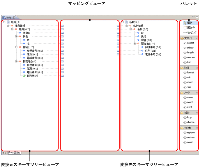This screenshot has height=168, width=200.
Task: Select the length function in palette
Action: 189,53
